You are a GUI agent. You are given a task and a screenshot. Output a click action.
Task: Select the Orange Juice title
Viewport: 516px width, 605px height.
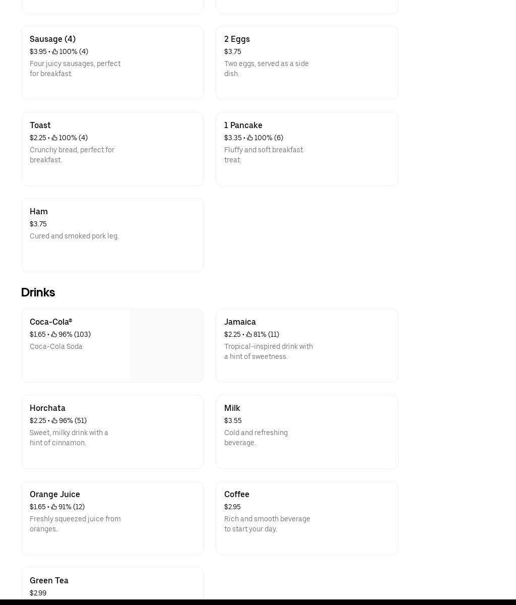tap(55, 494)
